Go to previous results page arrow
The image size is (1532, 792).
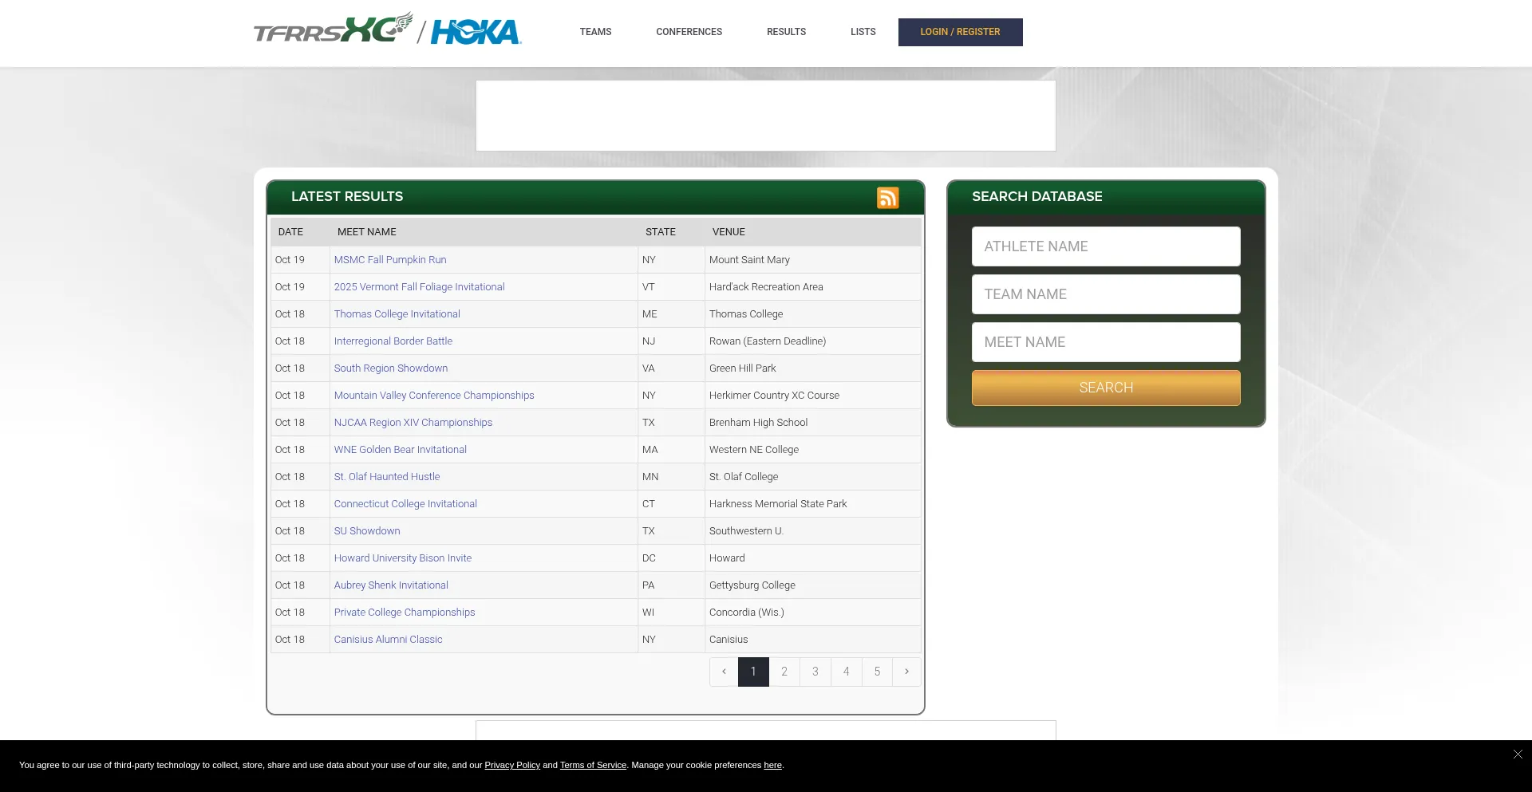click(x=724, y=672)
